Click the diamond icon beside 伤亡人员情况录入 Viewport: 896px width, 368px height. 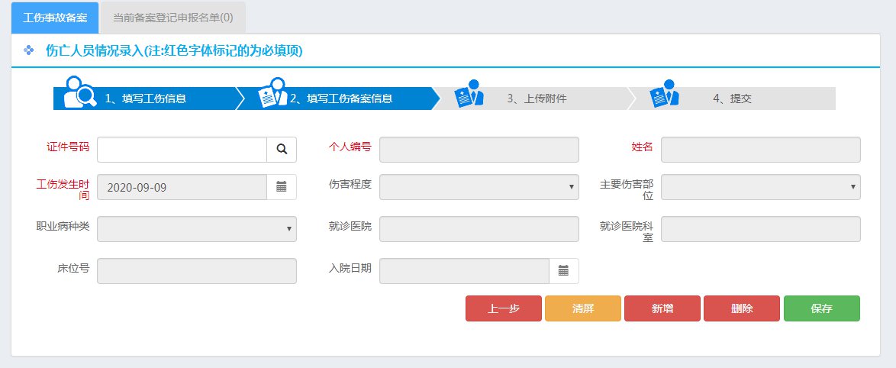(28, 51)
